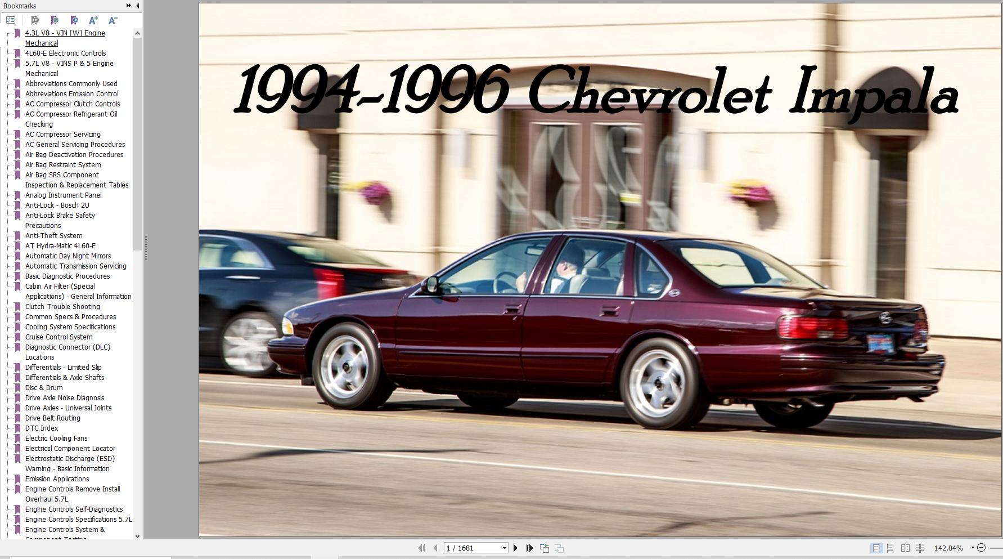This screenshot has width=1003, height=559.
Task: Click the go to previous view icon
Action: pos(545,548)
